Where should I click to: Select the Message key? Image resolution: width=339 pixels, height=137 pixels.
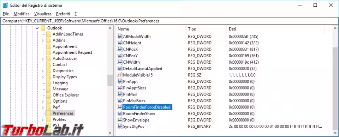pos(60,89)
